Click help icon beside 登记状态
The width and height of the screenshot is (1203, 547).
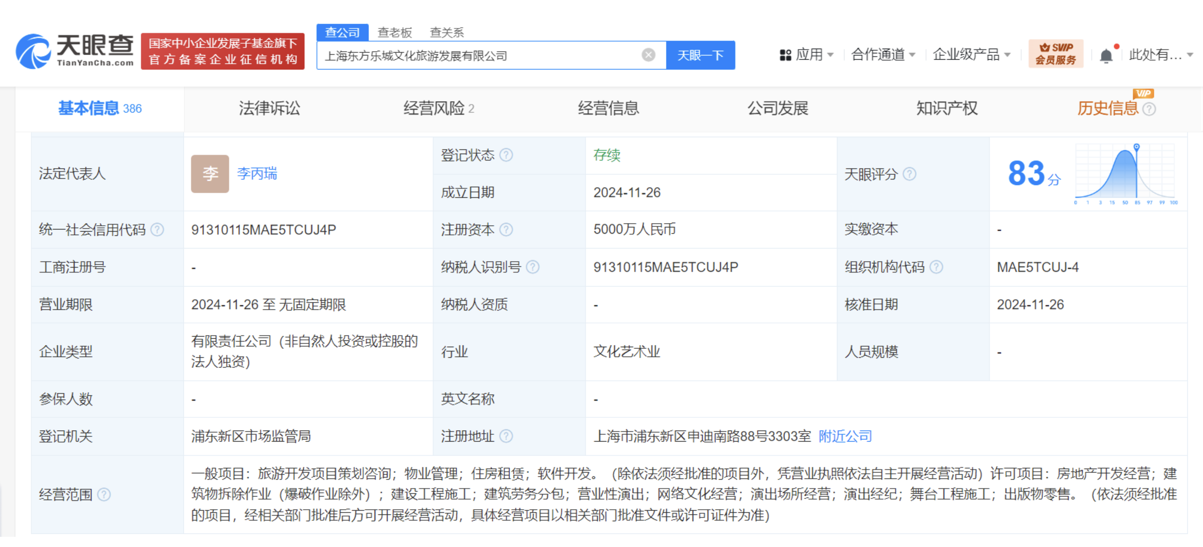click(x=506, y=155)
